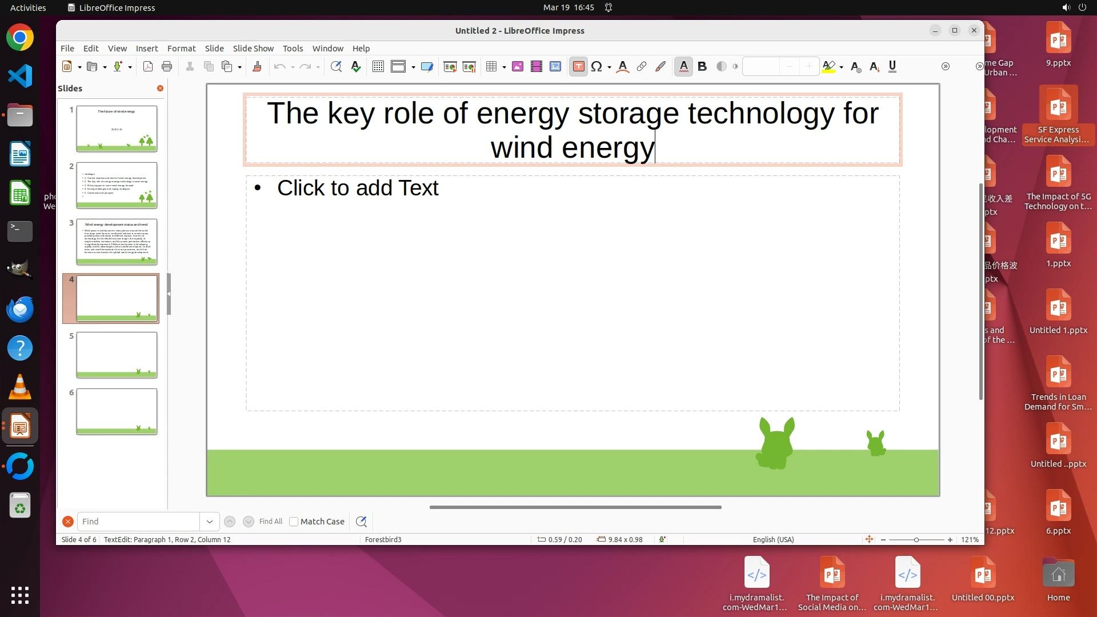
Task: Expand Find history dropdown
Action: click(210, 522)
